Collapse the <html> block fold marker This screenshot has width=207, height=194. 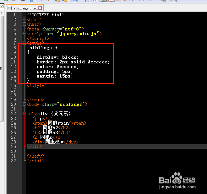(x=24, y=19)
